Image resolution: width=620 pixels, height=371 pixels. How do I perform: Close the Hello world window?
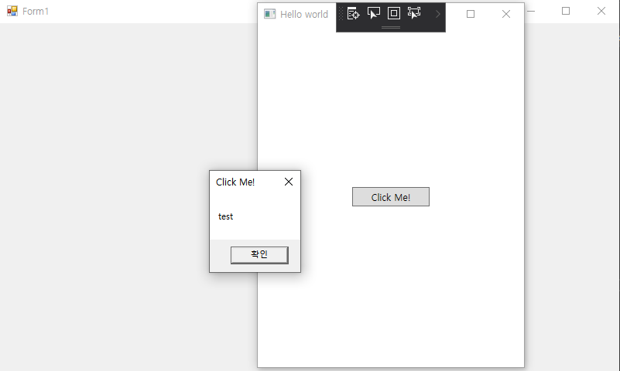click(x=506, y=14)
